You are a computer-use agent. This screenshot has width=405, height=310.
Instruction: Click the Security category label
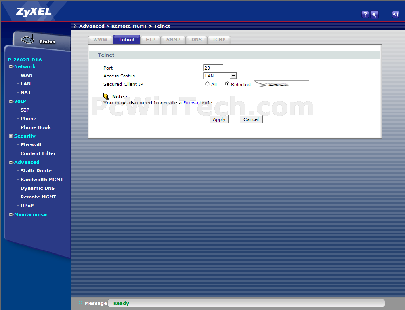point(25,136)
